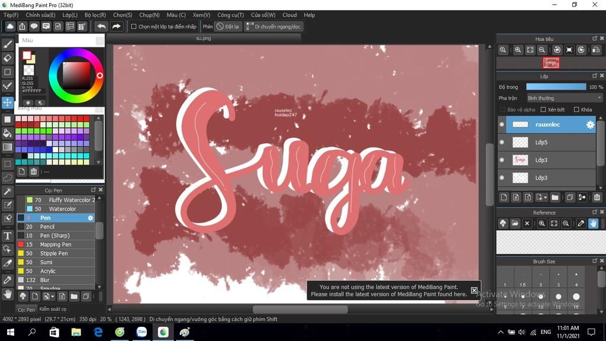This screenshot has height=341, width=606.
Task: Open Windows Start menu
Action: [11, 332]
